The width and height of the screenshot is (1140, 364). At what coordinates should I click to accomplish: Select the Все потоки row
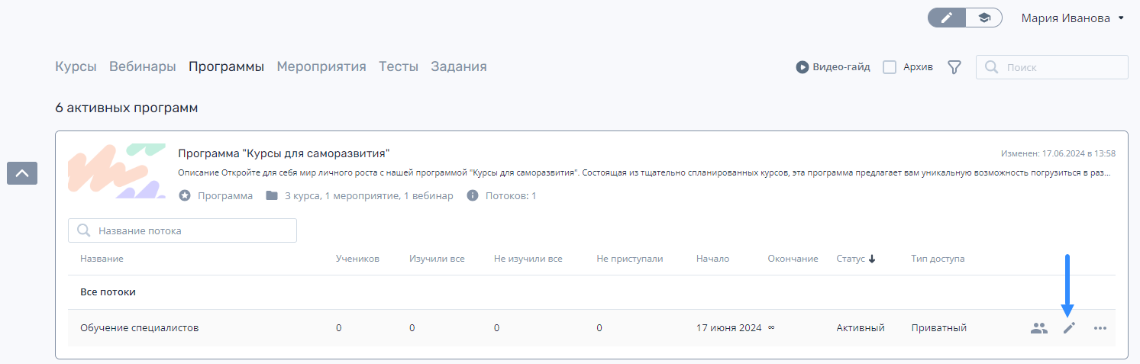(592, 292)
